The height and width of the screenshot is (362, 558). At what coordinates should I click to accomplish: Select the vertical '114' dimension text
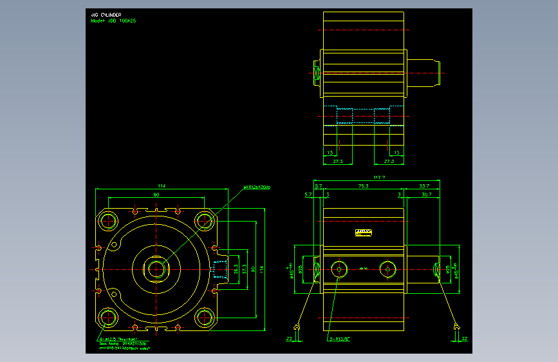click(x=261, y=269)
